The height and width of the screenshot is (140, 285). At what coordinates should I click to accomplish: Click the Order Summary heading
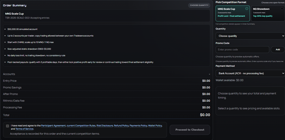(15, 5)
